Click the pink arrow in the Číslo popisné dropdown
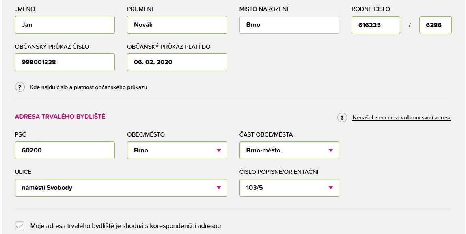This screenshot has height=234, width=466. click(330, 188)
